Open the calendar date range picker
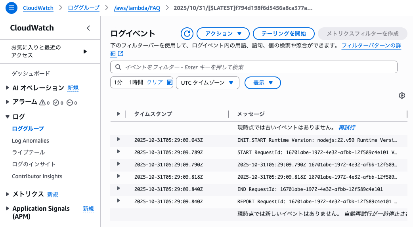The width and height of the screenshot is (413, 227). (170, 82)
